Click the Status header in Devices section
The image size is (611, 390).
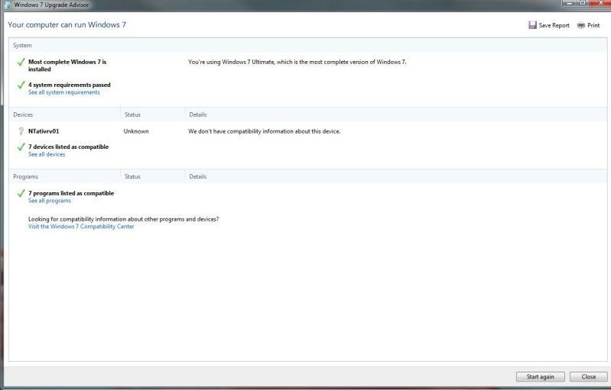point(132,114)
